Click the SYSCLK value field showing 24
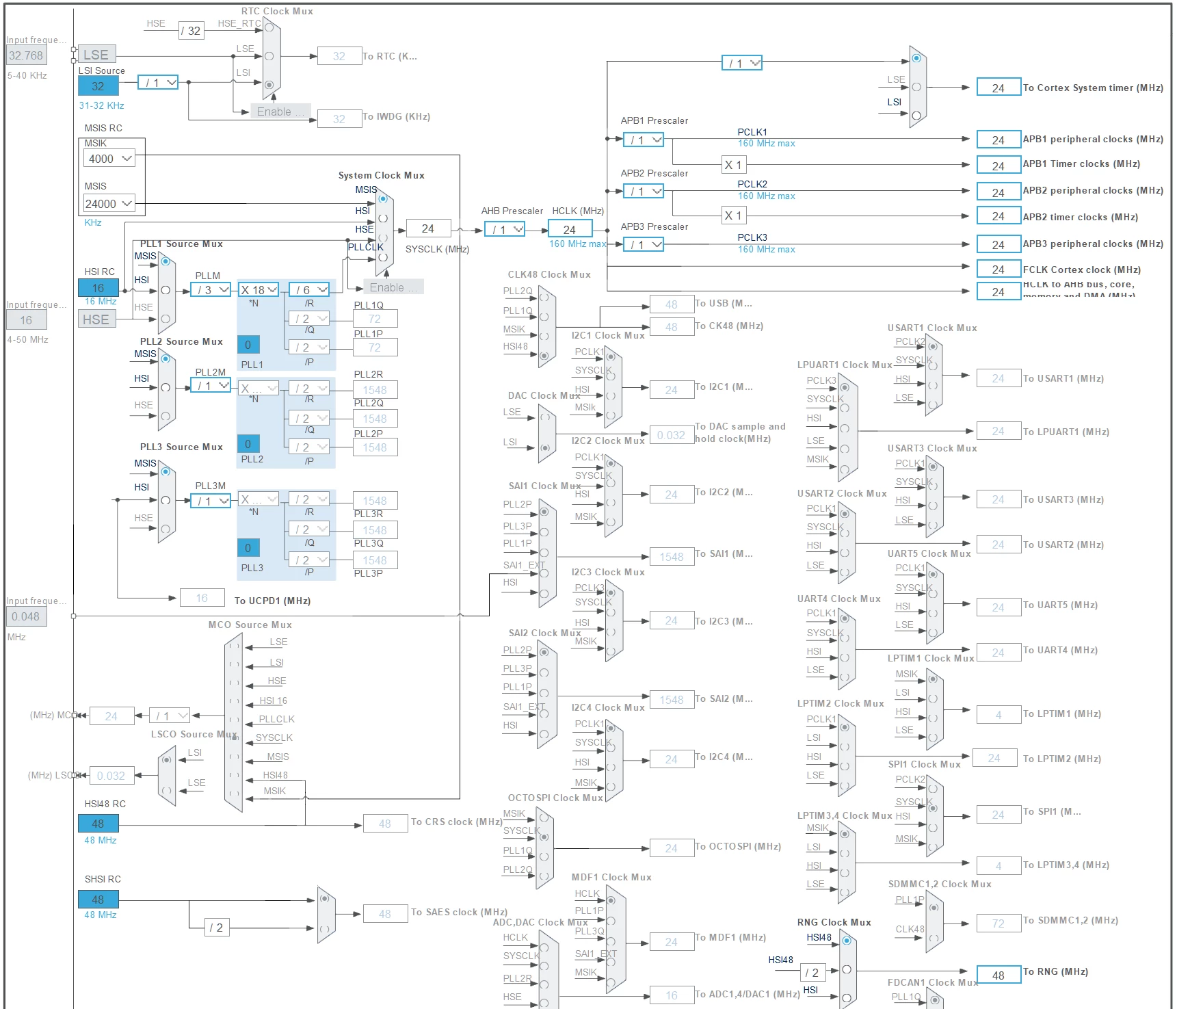The width and height of the screenshot is (1177, 1009). [429, 228]
